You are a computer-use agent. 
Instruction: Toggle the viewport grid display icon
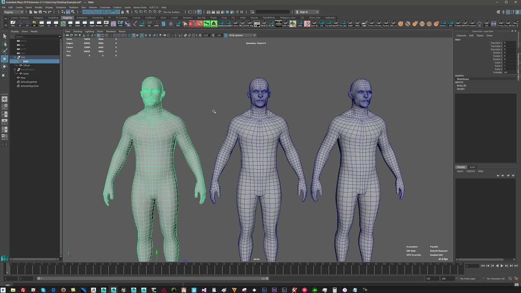(99, 35)
